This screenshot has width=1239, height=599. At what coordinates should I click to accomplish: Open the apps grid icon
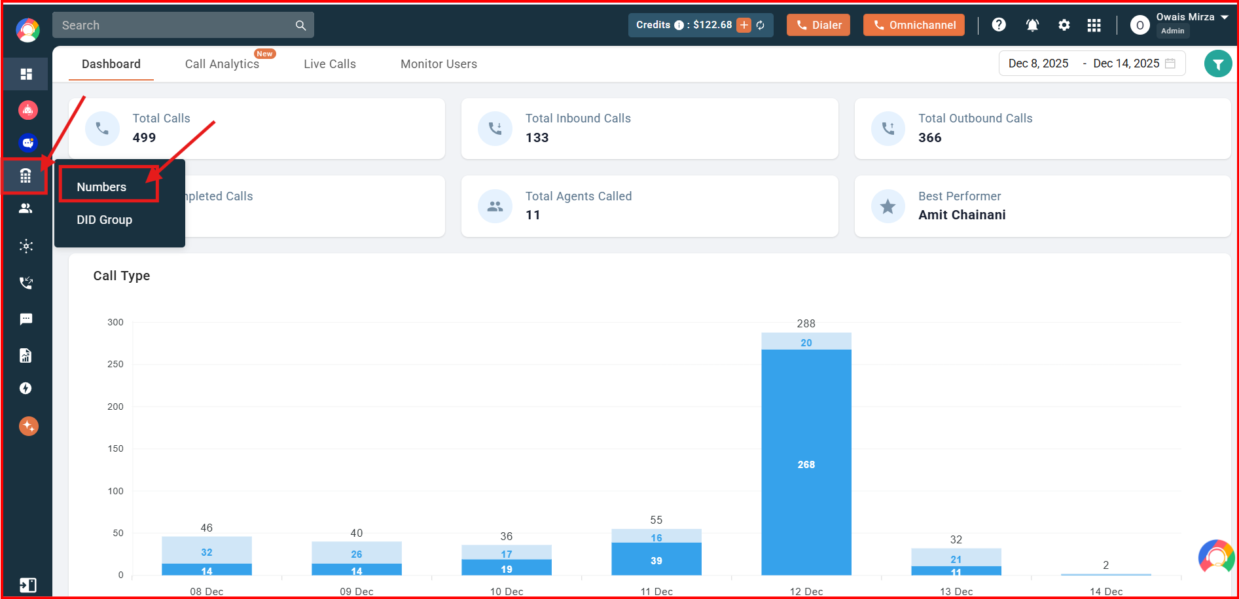1094,25
